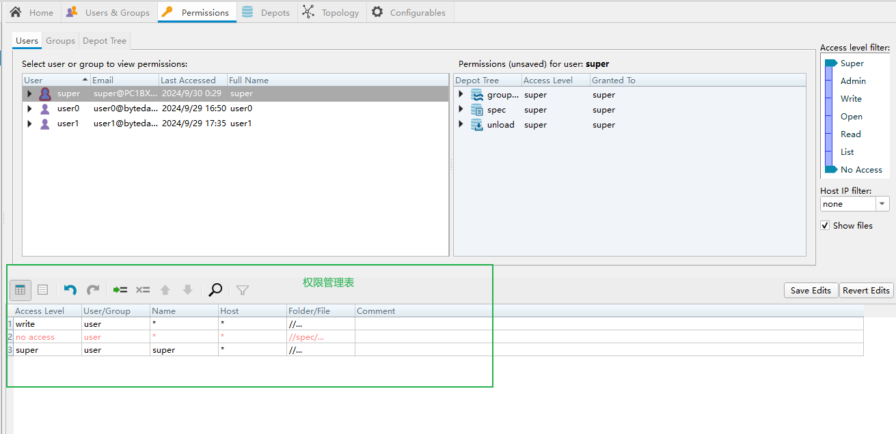Click the magnifier find icon
The width and height of the screenshot is (896, 434).
215,290
